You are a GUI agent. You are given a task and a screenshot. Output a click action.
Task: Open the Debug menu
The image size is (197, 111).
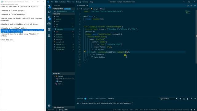coord(78,2)
